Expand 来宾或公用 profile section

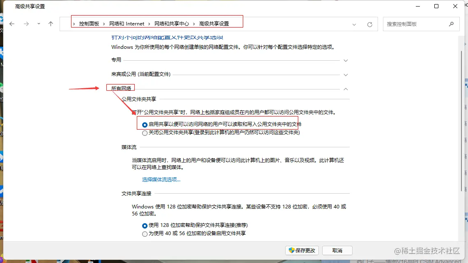point(346,75)
